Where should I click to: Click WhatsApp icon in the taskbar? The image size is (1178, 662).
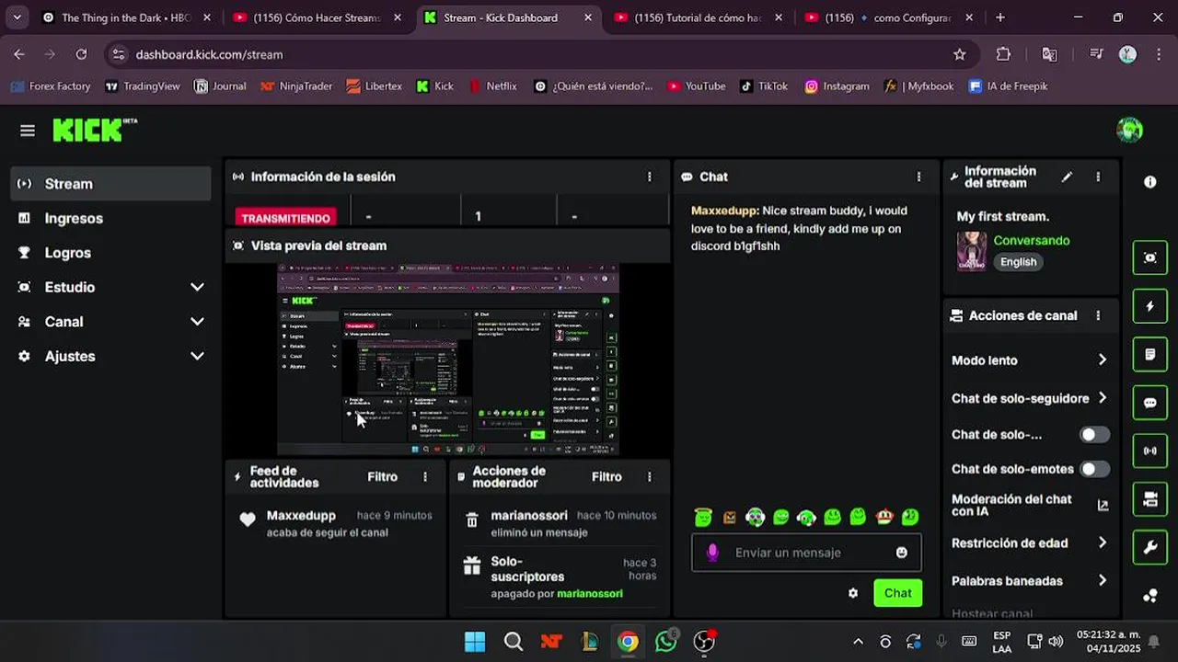point(666,642)
